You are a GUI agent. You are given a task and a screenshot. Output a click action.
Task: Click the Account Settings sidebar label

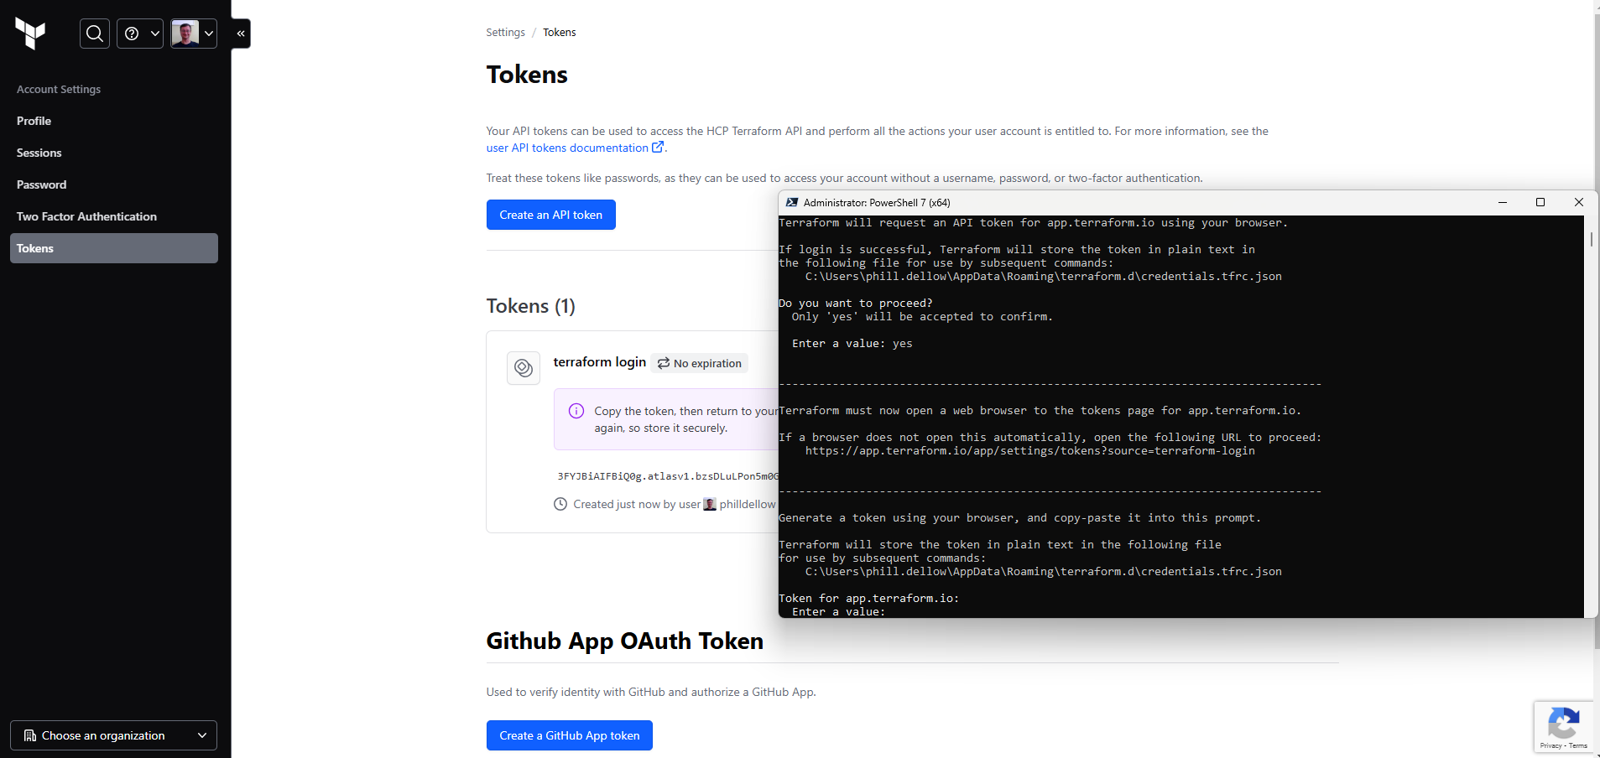[59, 89]
